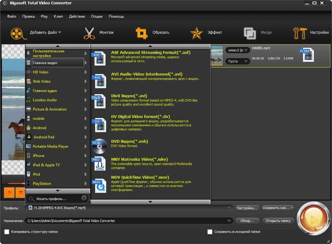Choose the MOV QuickTime icon
The height and width of the screenshot is (244, 332).
click(99, 186)
